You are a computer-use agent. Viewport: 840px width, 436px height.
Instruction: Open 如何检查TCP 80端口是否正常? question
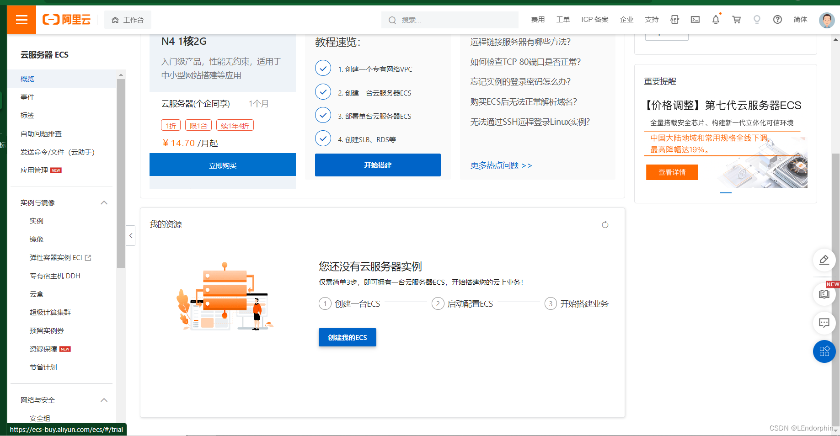(525, 62)
